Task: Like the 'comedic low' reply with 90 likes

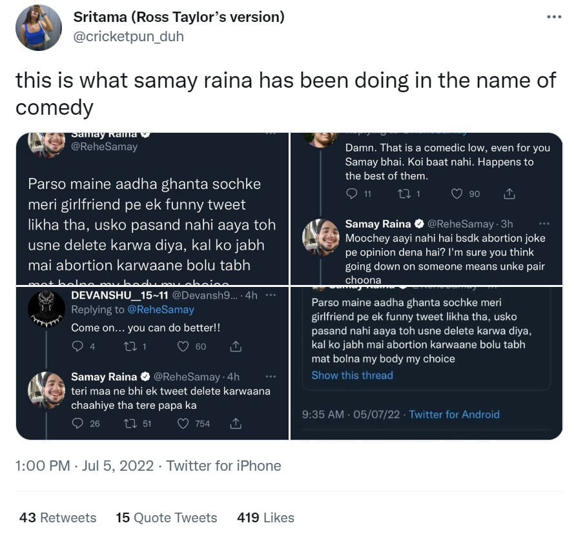Action: [x=456, y=193]
